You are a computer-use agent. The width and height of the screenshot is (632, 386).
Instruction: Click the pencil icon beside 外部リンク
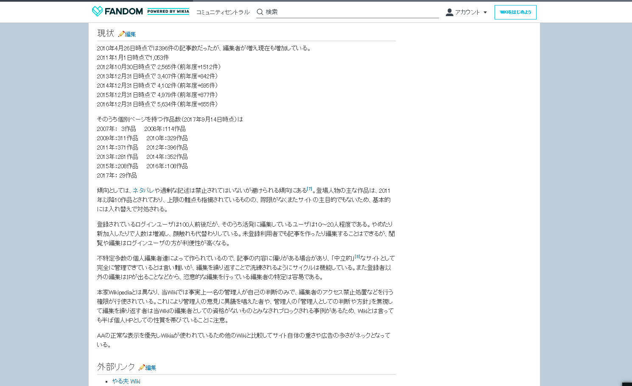pos(142,367)
